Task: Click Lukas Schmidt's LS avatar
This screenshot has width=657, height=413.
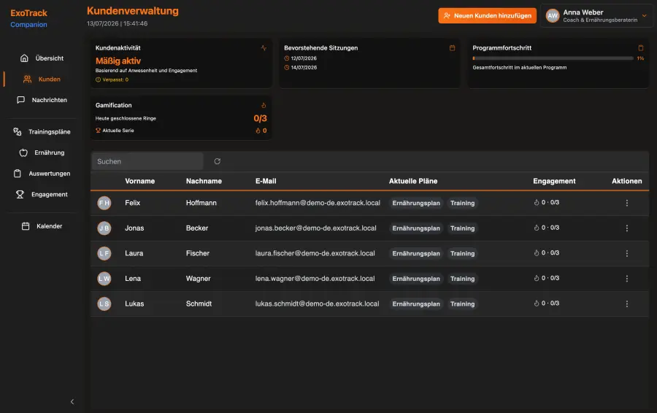Action: pos(104,304)
